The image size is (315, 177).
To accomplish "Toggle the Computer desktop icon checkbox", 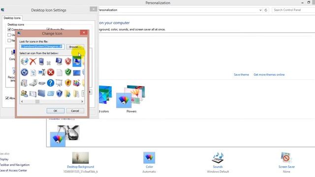I will 9,29.
